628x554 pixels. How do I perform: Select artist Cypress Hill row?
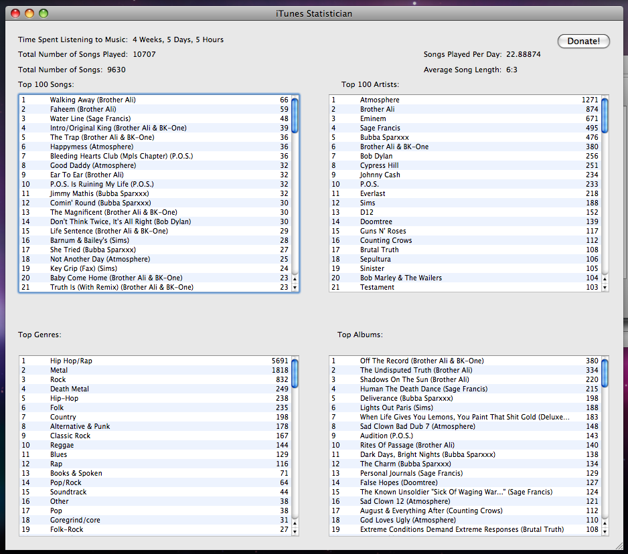tap(465, 165)
